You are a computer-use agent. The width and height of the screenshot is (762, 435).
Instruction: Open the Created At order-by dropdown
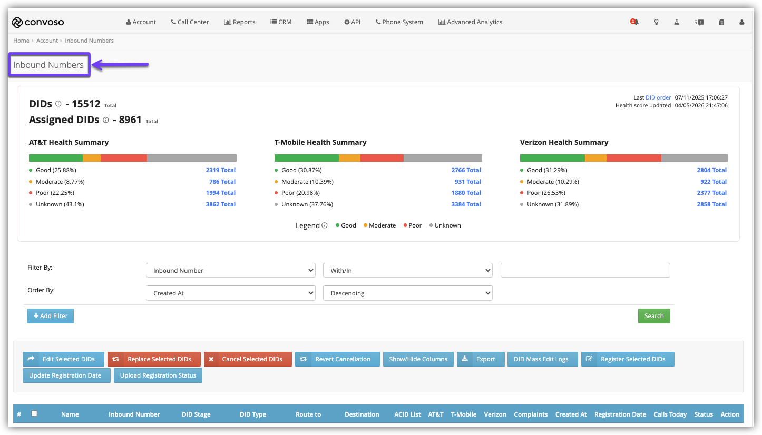click(230, 293)
